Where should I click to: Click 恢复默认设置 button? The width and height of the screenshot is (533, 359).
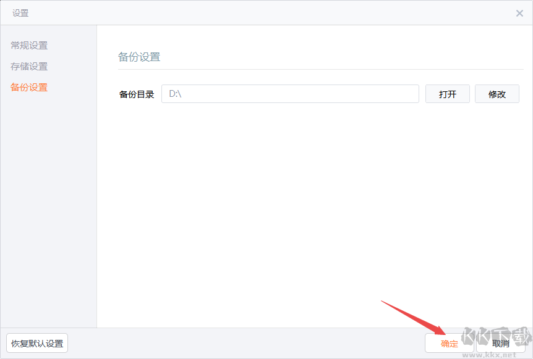tap(37, 343)
